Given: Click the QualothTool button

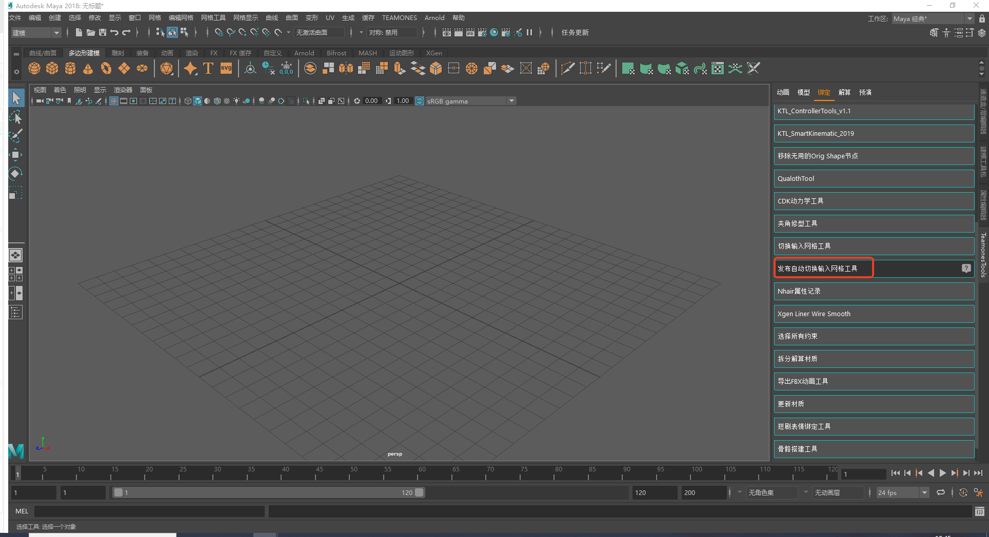Looking at the screenshot, I should (874, 178).
